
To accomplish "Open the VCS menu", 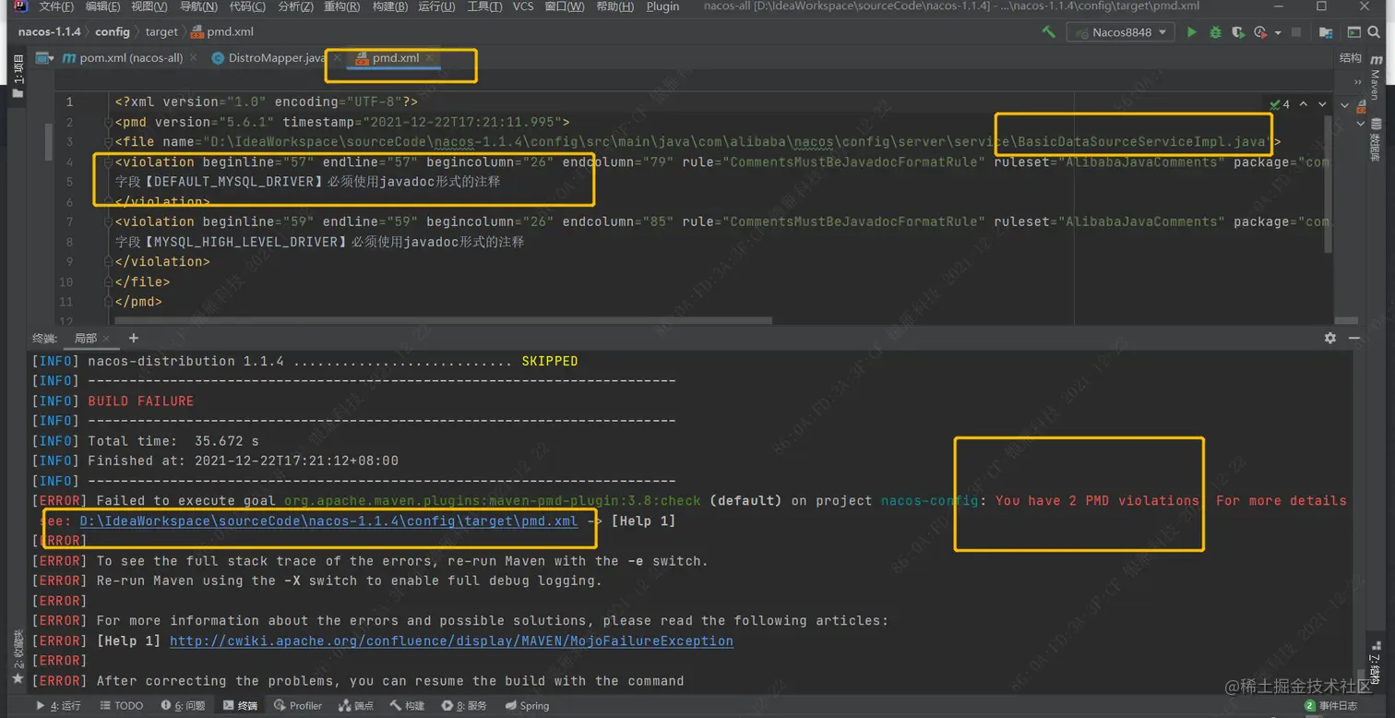I will click(x=523, y=6).
